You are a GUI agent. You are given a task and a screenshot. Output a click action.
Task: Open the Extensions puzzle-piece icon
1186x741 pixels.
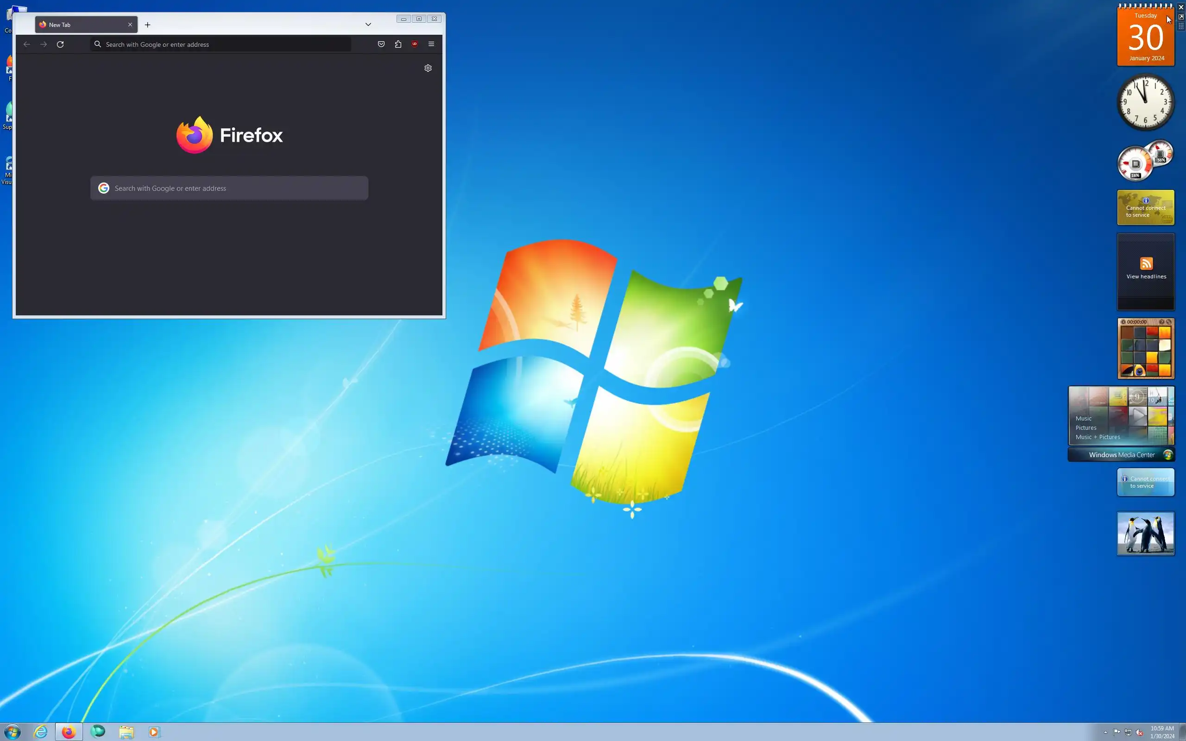398,44
